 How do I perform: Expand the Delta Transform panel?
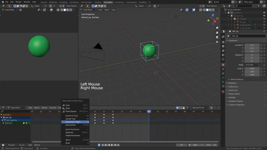coord(237,80)
